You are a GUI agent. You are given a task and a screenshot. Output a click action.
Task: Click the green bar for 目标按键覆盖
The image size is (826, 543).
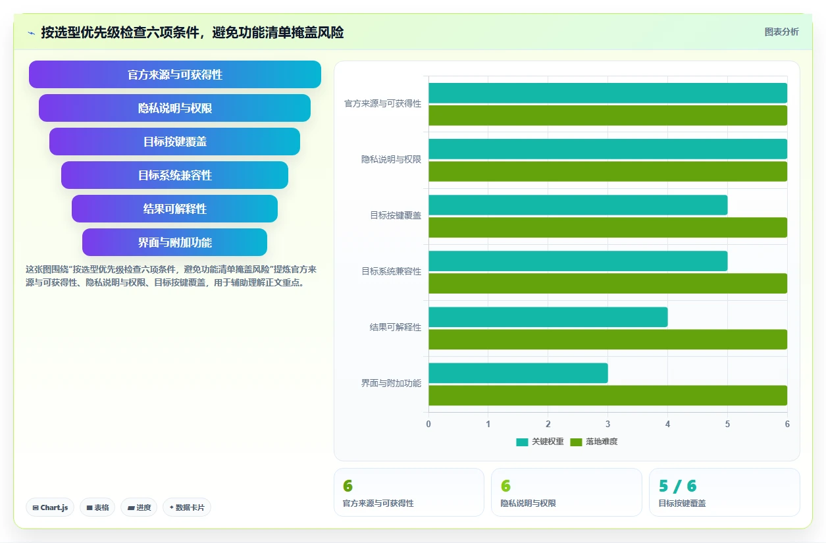[607, 227]
